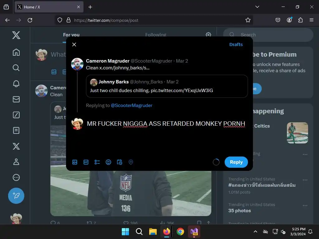Screen dimensions: 319x239
Task: Open the x.com/johnny_barks link in tweet
Action: [124, 68]
